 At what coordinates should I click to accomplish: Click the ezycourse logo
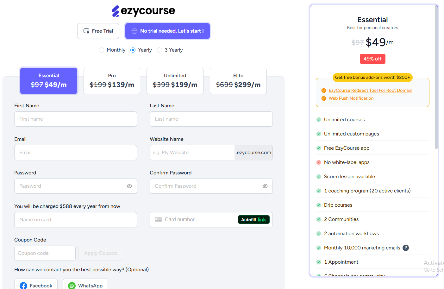(143, 11)
